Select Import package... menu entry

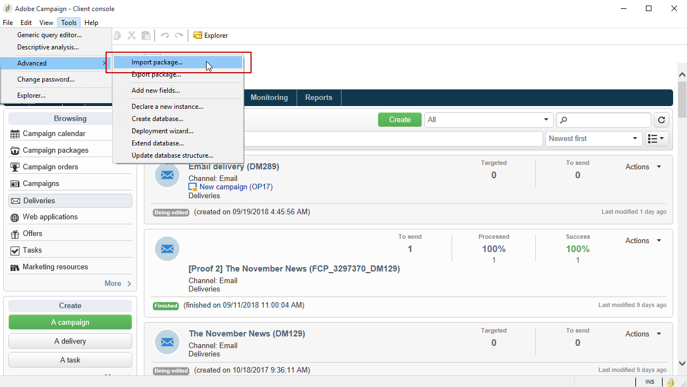(x=178, y=62)
